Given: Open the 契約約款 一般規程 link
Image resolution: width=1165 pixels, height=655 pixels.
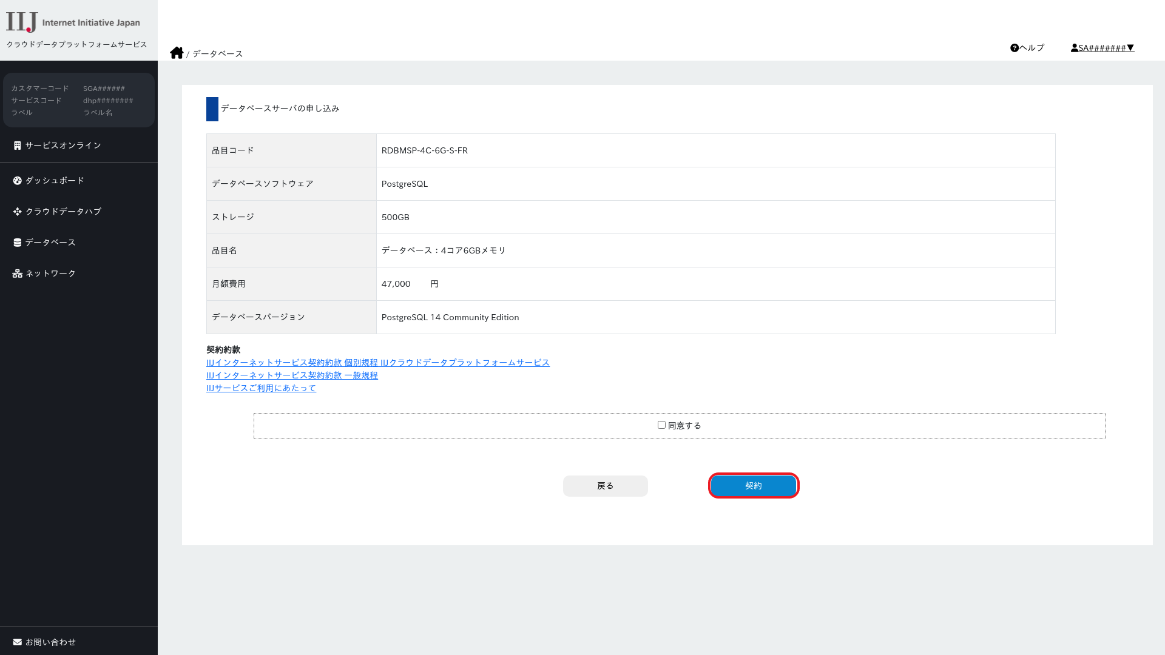Looking at the screenshot, I should 292,375.
